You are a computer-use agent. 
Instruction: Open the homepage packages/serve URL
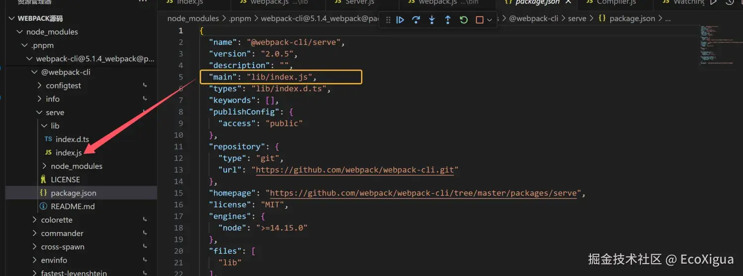point(424,193)
